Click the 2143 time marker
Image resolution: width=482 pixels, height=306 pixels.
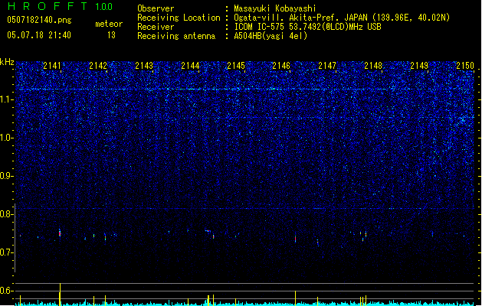pyautogui.click(x=144, y=66)
